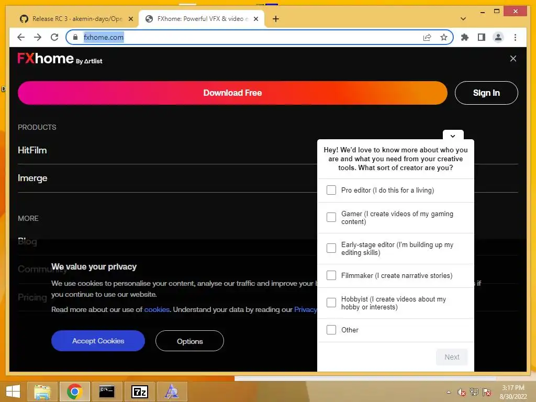The image size is (536, 402).
Task: Click the FXhome logo
Action: [x=60, y=59]
